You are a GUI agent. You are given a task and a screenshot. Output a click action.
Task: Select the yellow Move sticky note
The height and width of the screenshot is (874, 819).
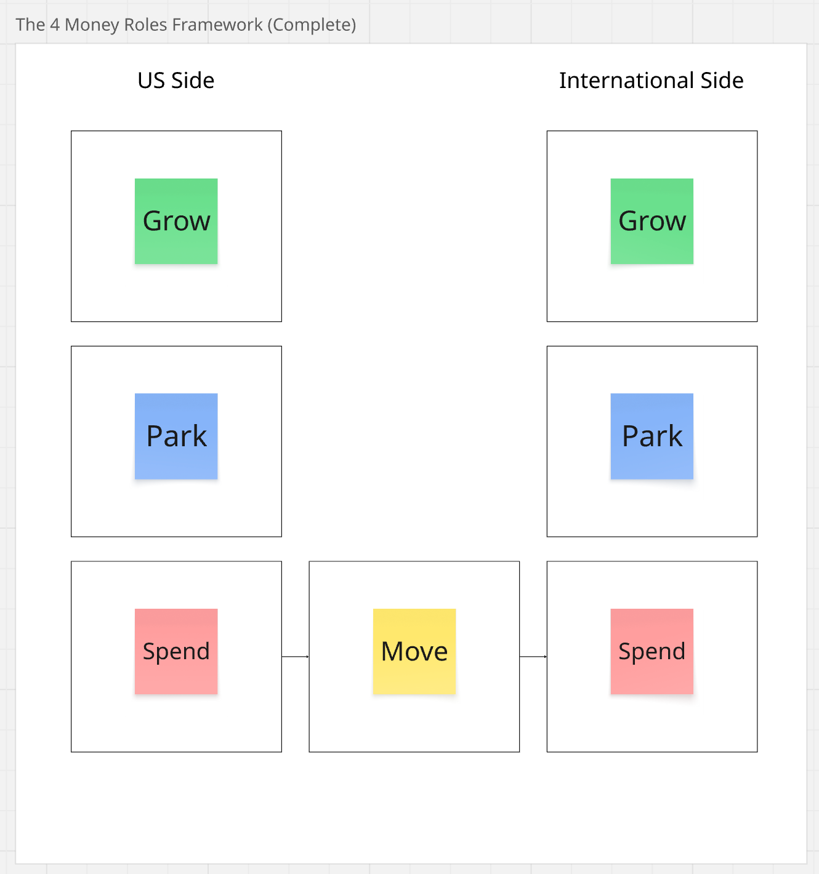414,651
